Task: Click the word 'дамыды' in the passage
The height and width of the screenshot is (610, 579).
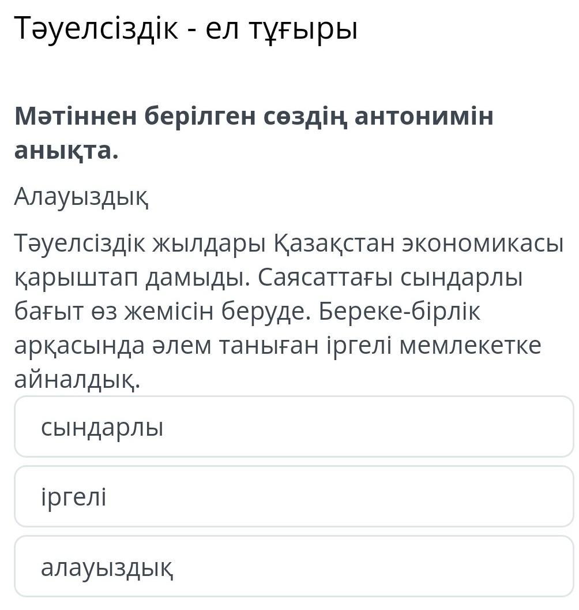Action: tap(195, 279)
